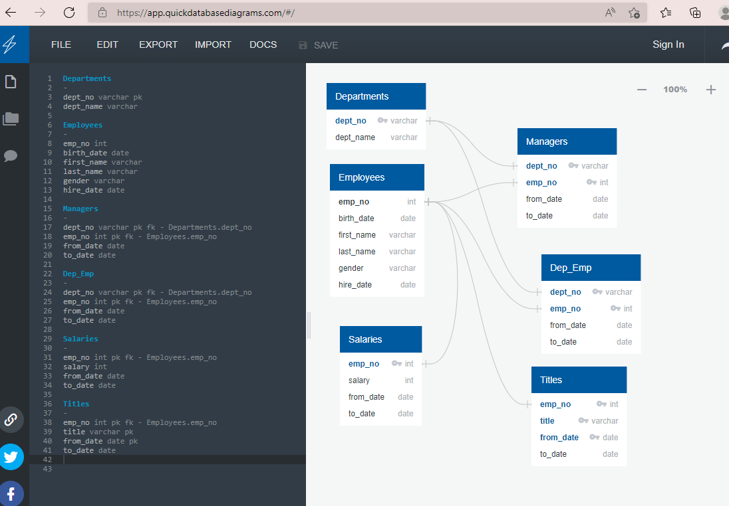Open the feedback chat bubble icon

[x=9, y=156]
